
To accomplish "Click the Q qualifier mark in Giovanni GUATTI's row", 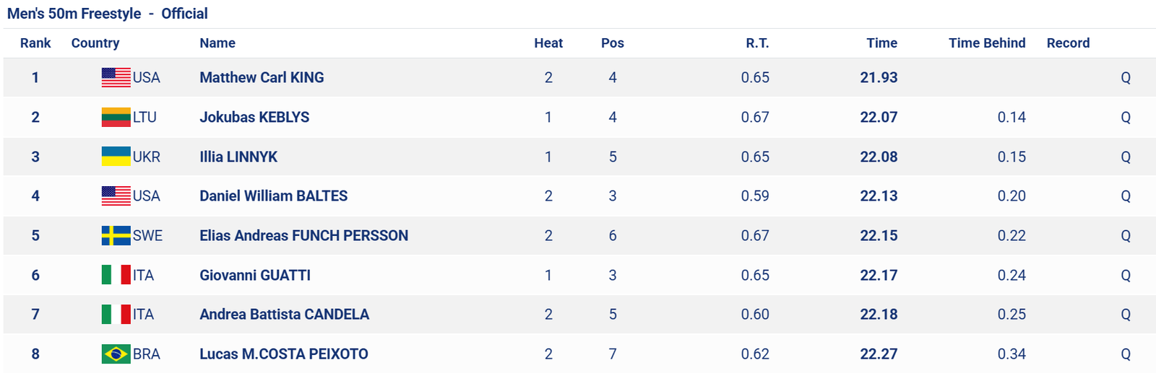I will tap(1126, 275).
